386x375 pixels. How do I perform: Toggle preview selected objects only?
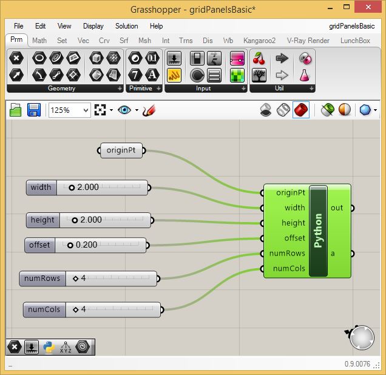click(x=327, y=110)
